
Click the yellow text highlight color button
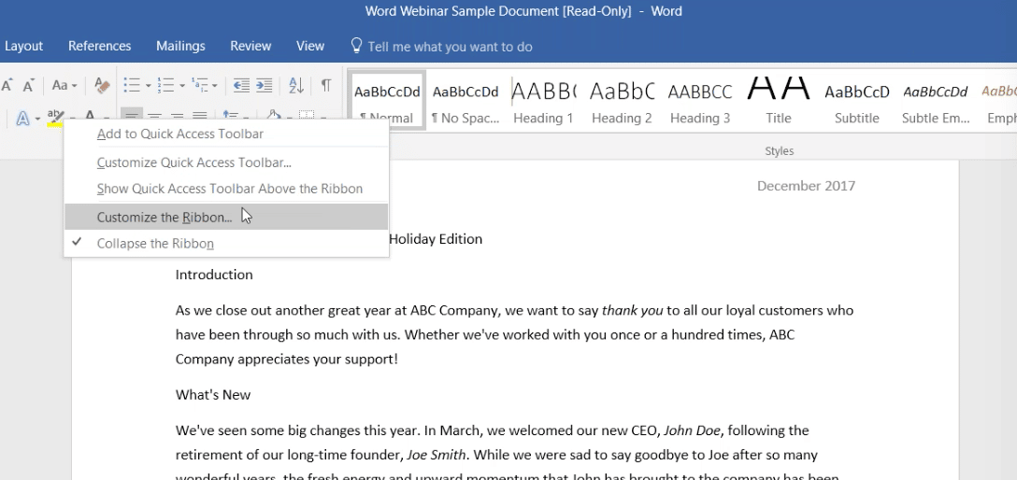tap(55, 119)
